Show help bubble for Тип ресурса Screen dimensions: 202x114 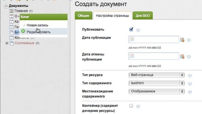[190, 76]
